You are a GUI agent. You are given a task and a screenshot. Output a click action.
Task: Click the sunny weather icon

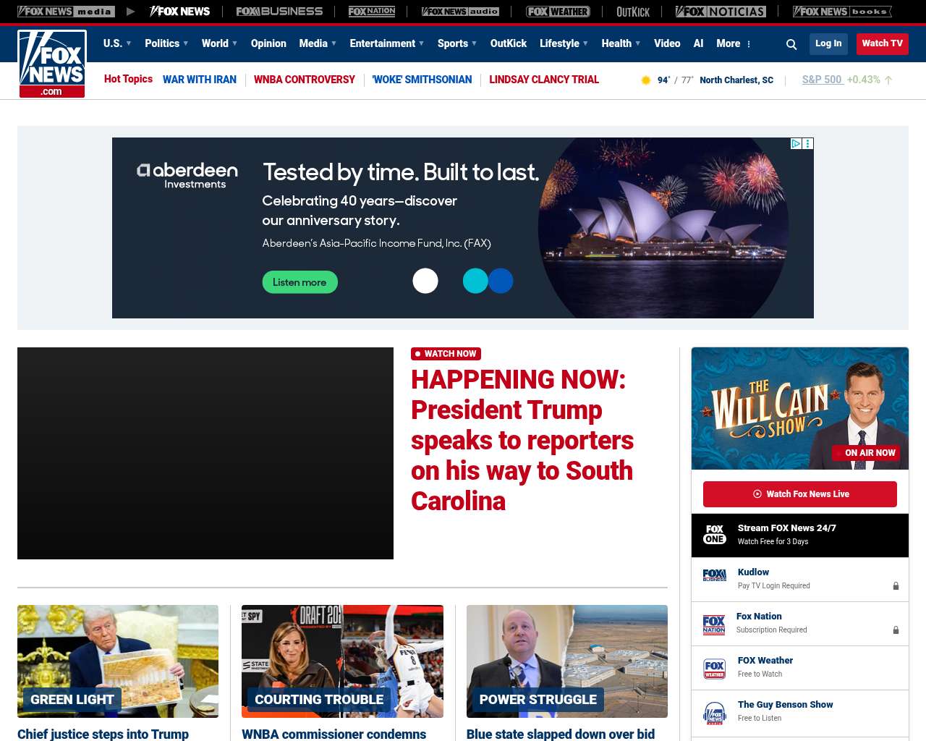(646, 80)
